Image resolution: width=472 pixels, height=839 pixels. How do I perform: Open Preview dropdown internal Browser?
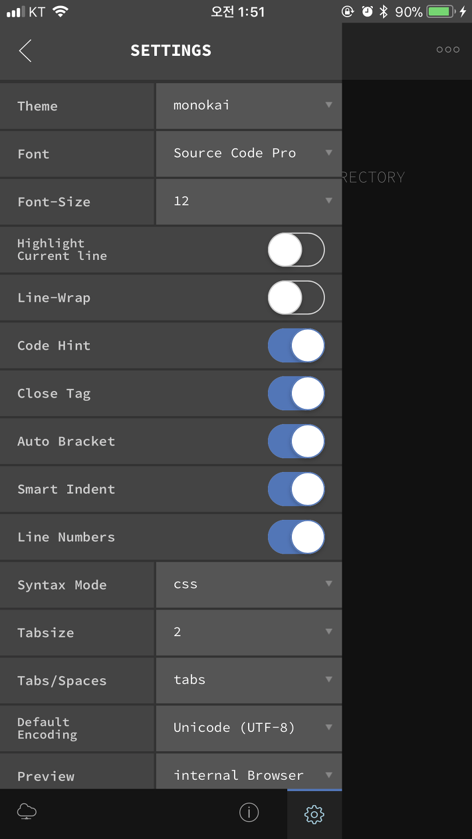tap(249, 771)
